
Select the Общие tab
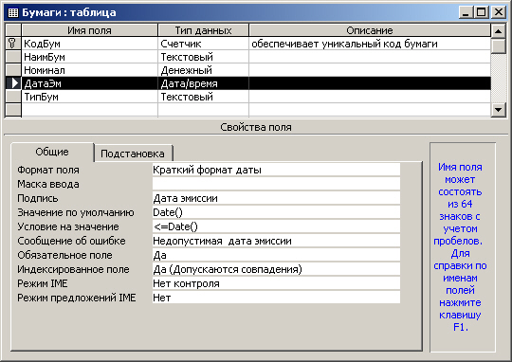click(x=52, y=152)
